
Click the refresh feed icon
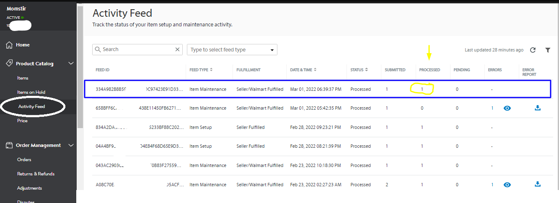[x=533, y=50]
